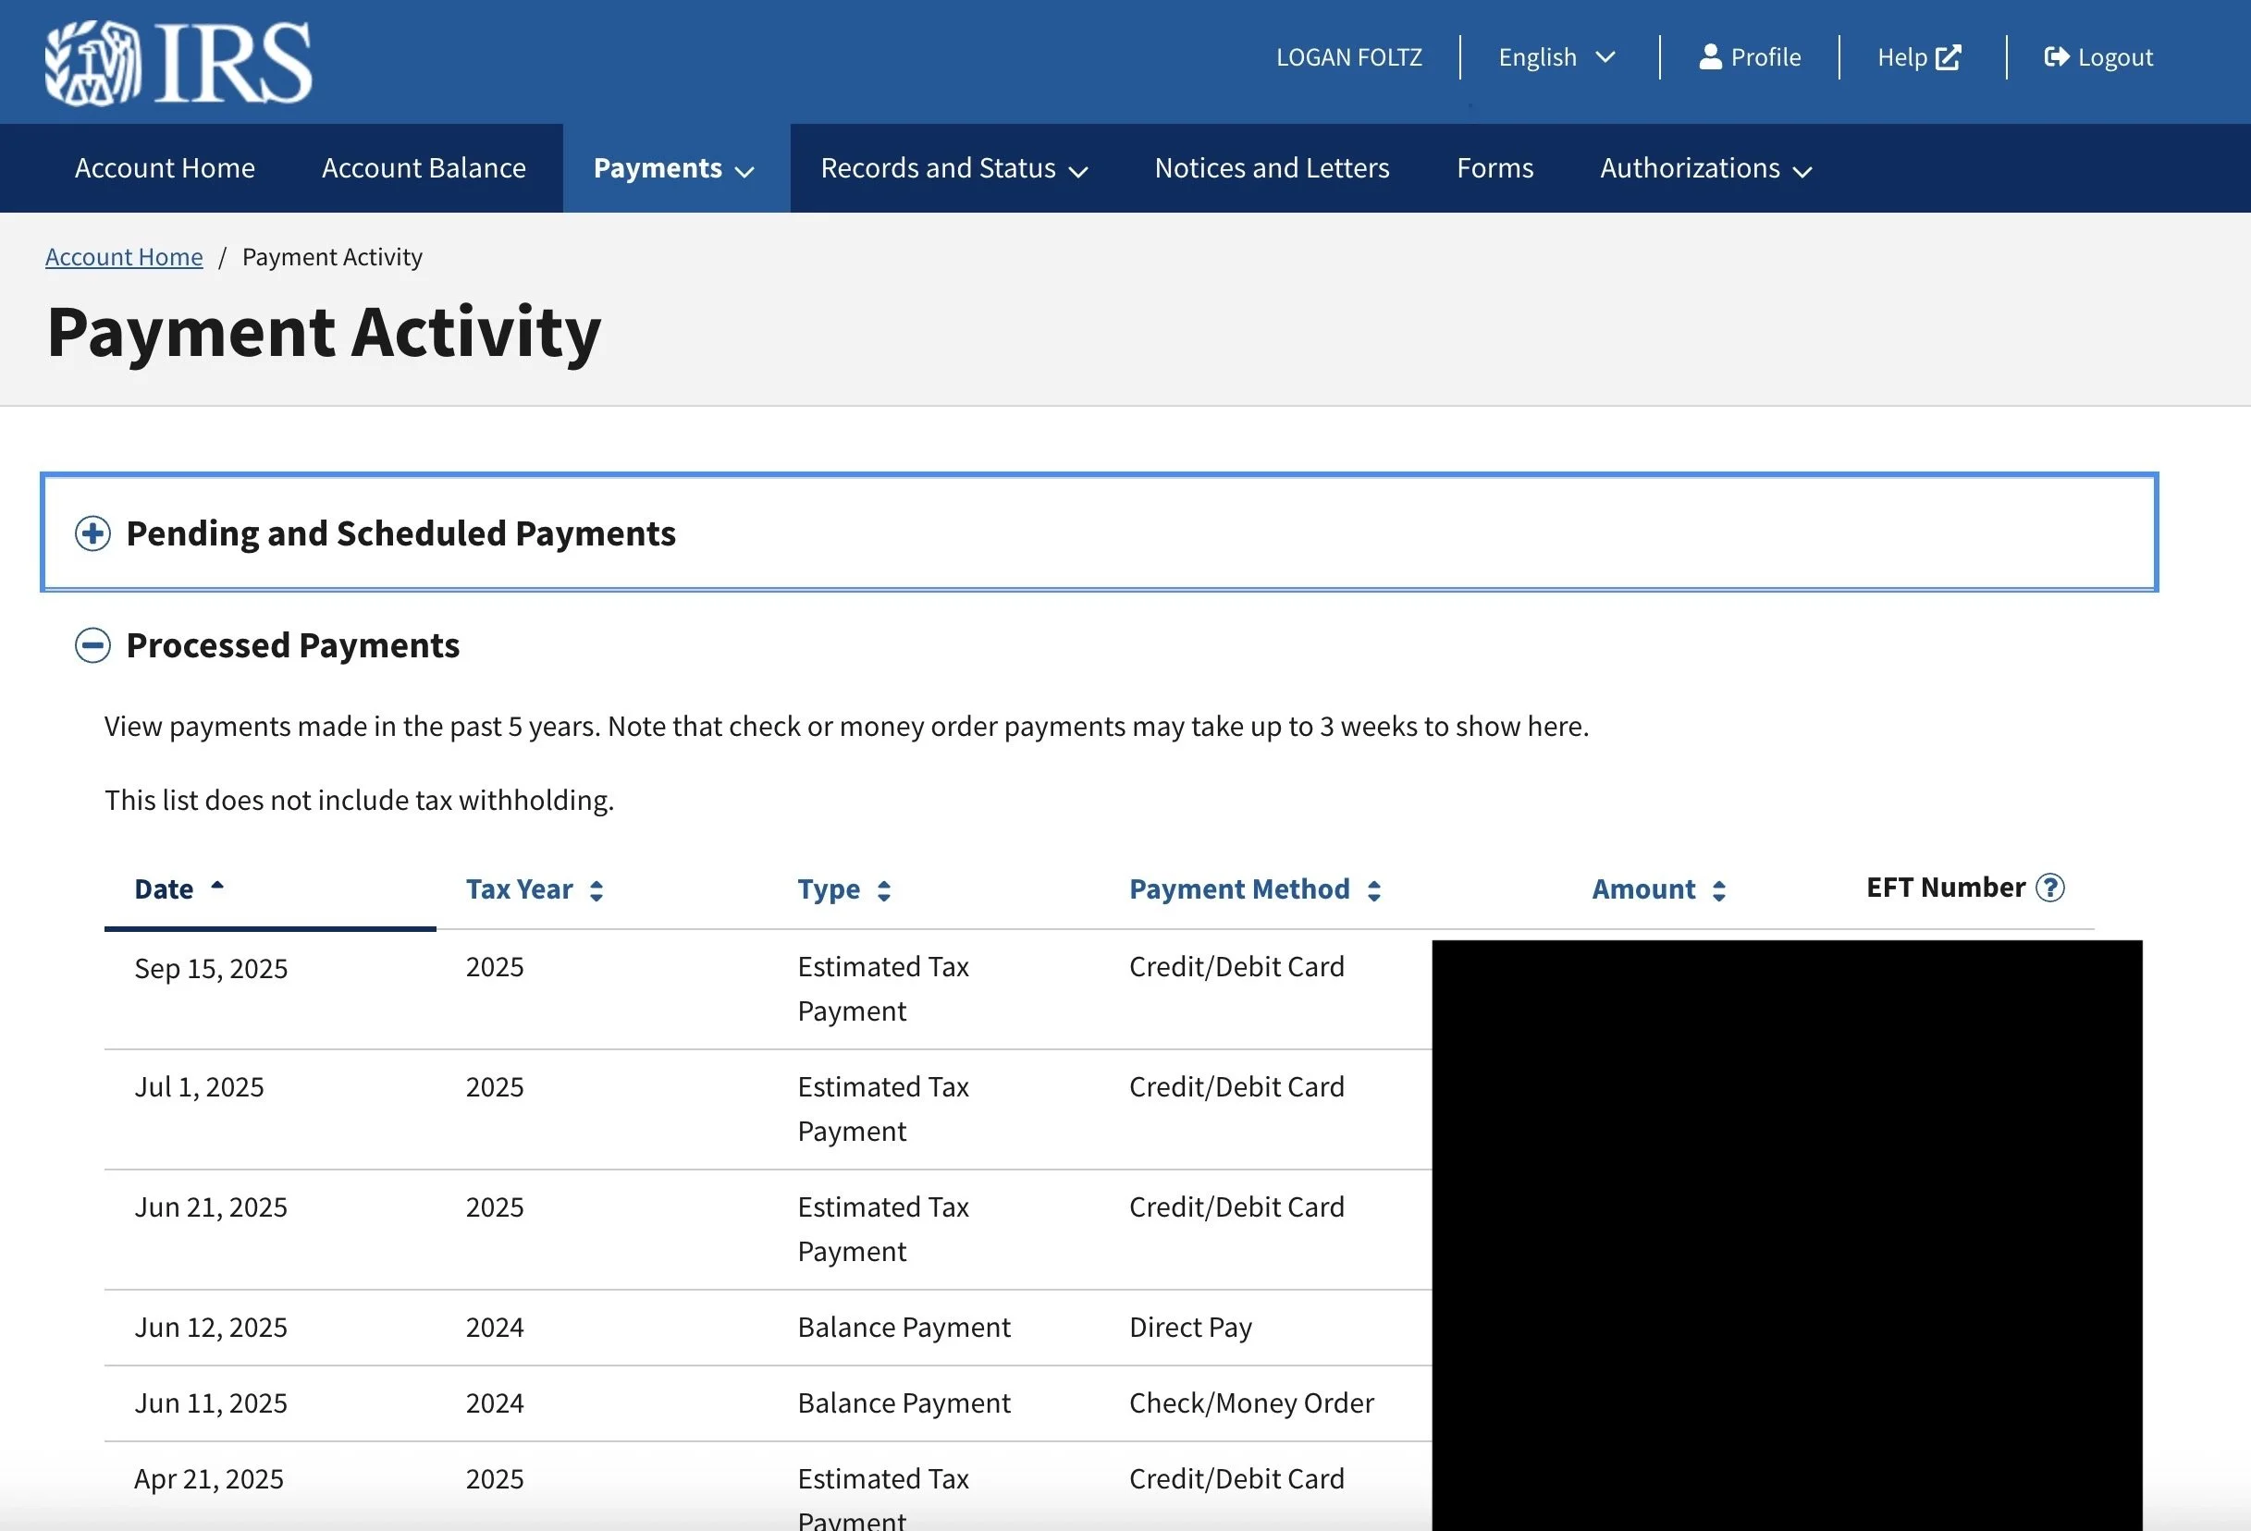Open the English language dropdown
2251x1531 pixels.
tap(1556, 57)
